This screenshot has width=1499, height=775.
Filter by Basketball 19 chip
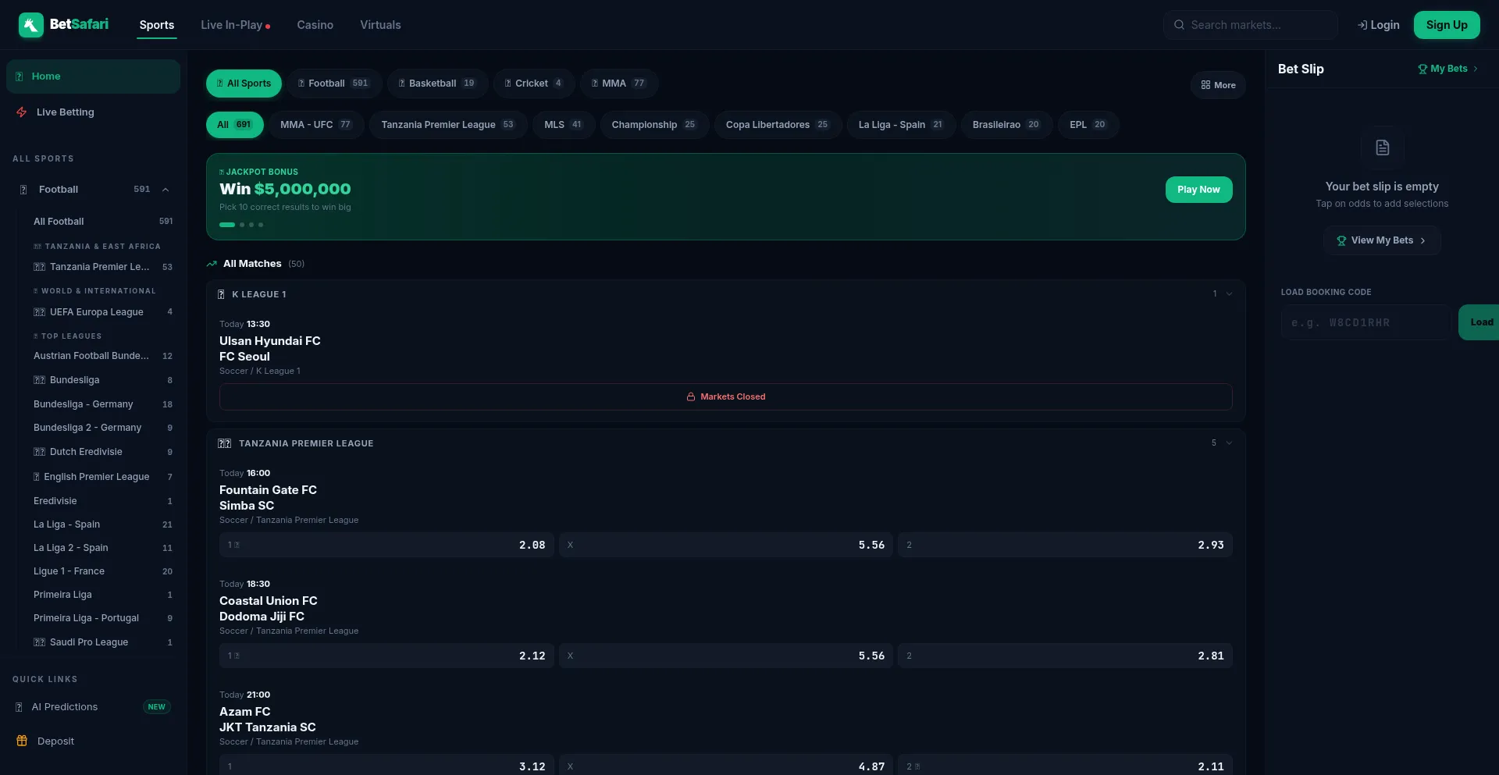pos(437,84)
